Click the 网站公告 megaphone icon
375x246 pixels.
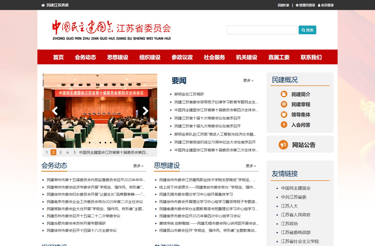click(x=283, y=145)
